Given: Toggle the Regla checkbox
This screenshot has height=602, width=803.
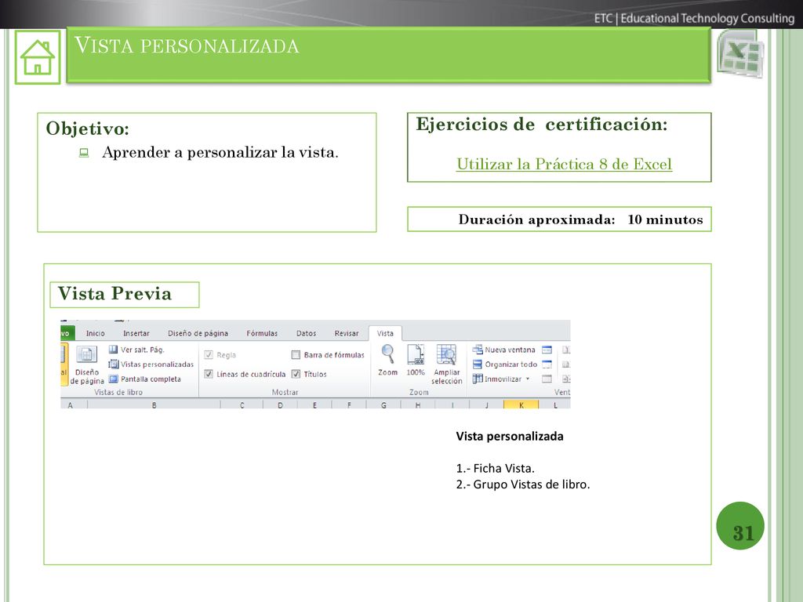Looking at the screenshot, I should tap(209, 355).
